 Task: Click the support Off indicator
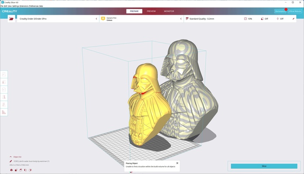[x=264, y=19]
